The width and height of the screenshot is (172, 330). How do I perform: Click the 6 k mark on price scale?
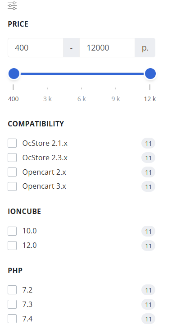pyautogui.click(x=81, y=99)
